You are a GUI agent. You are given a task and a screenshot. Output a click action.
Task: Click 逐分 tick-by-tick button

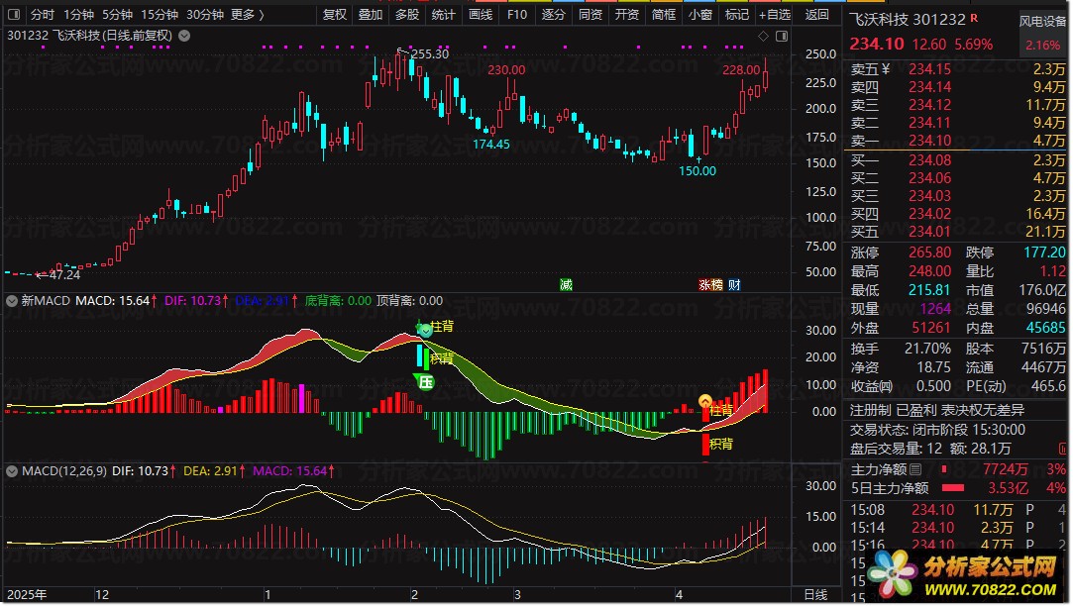(553, 15)
